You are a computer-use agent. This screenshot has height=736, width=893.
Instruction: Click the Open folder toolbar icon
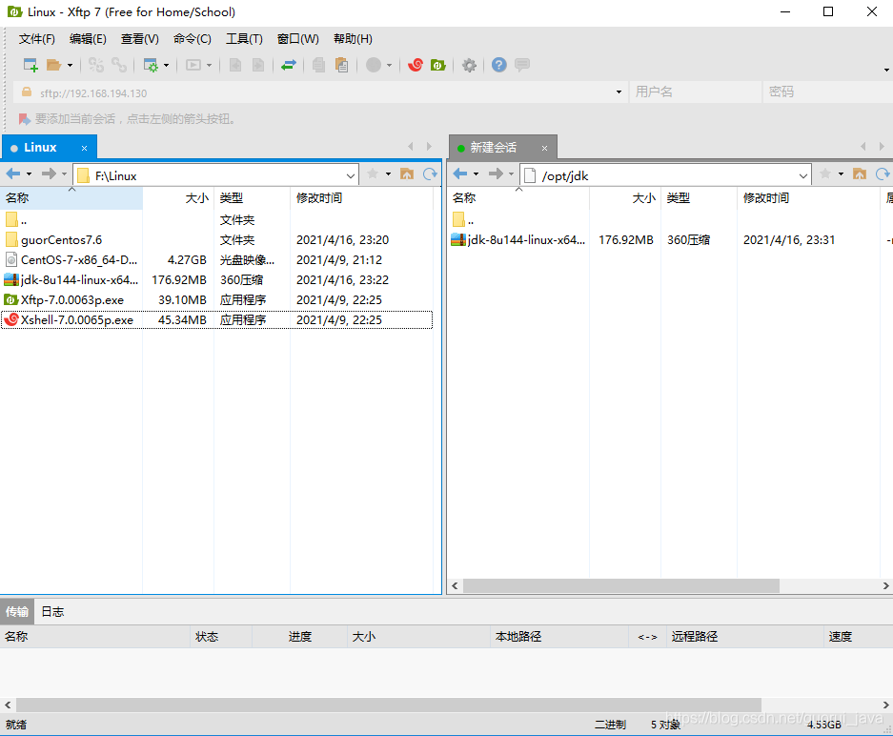53,65
